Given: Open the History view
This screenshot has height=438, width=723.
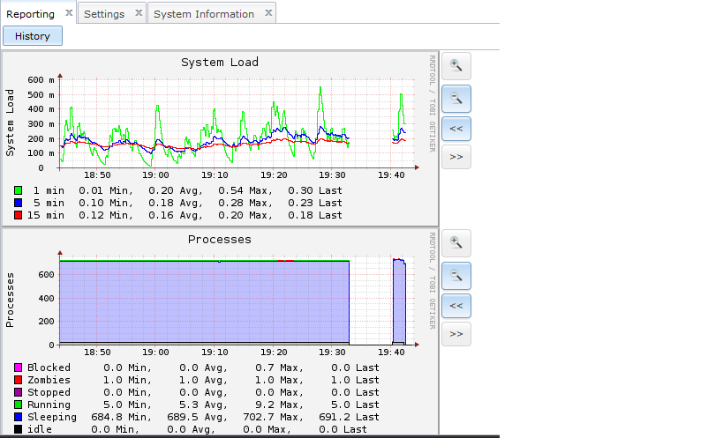Looking at the screenshot, I should click(33, 36).
